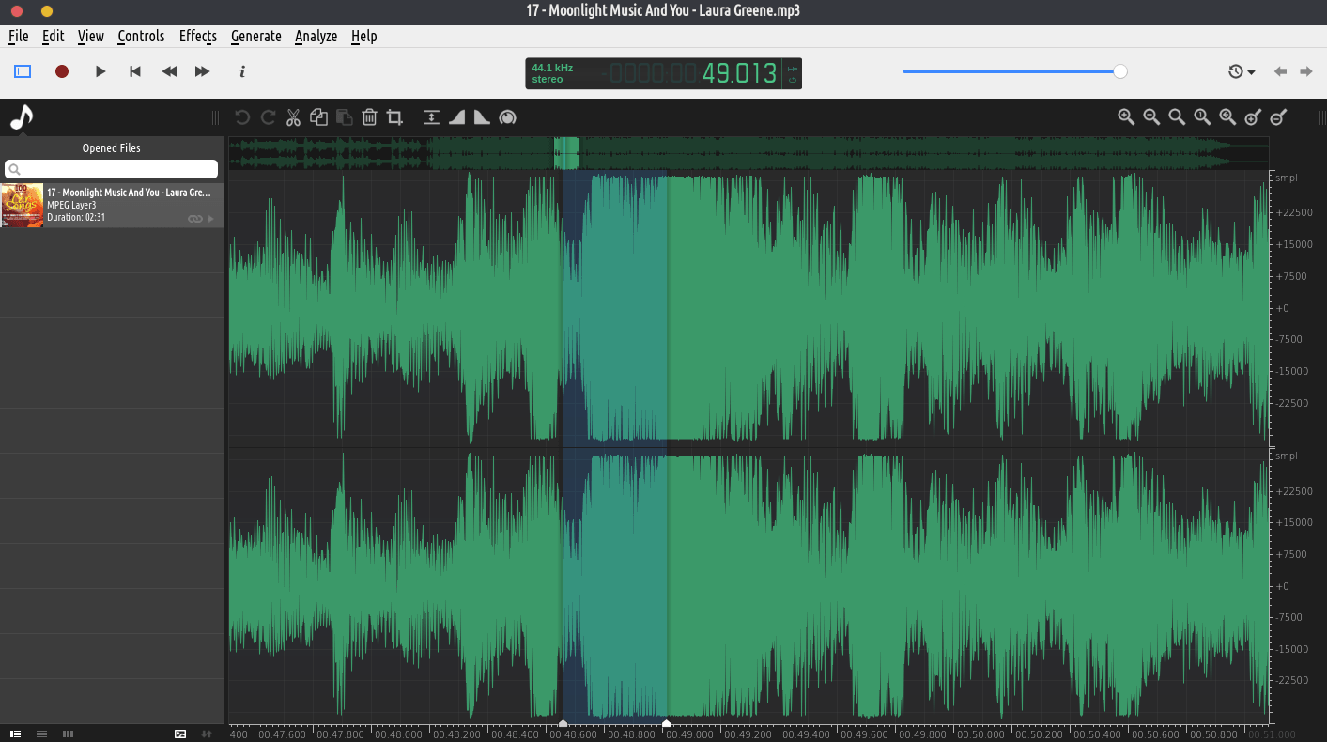Click the music note Opened Files icon

click(x=22, y=117)
